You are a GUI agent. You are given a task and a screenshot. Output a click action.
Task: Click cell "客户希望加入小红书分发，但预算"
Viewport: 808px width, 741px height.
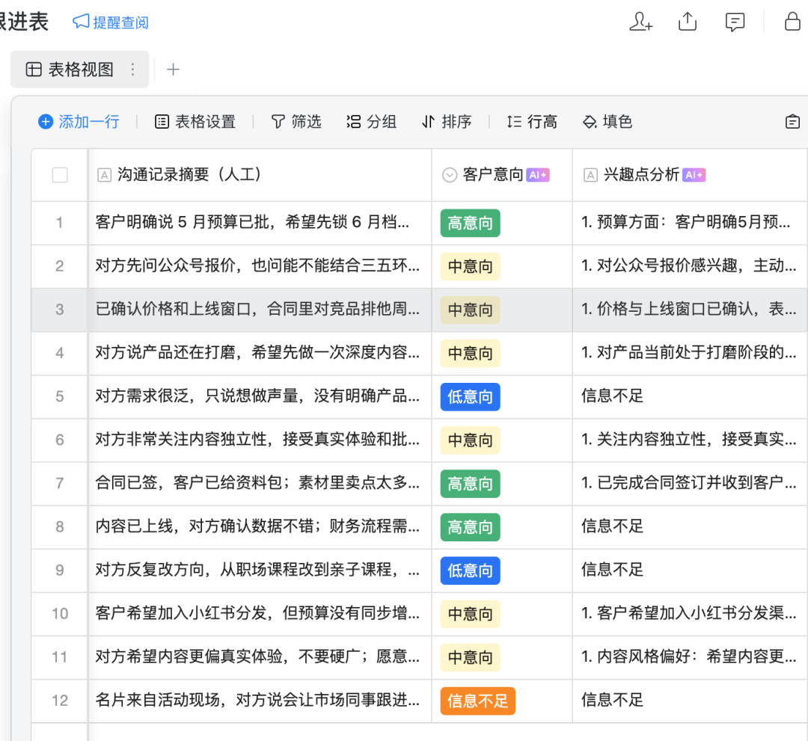[260, 614]
